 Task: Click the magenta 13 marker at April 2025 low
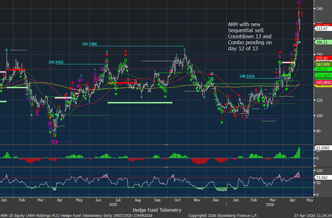click(54, 142)
